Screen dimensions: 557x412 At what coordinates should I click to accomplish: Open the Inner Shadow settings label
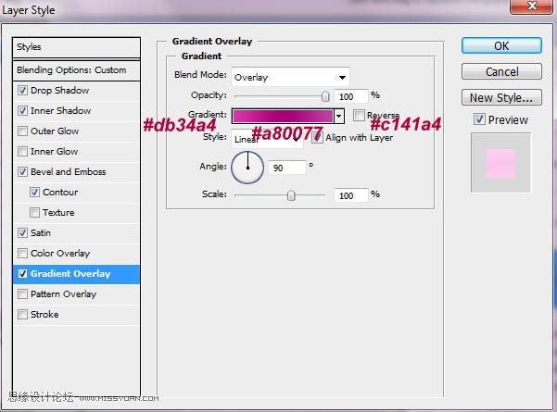(61, 111)
